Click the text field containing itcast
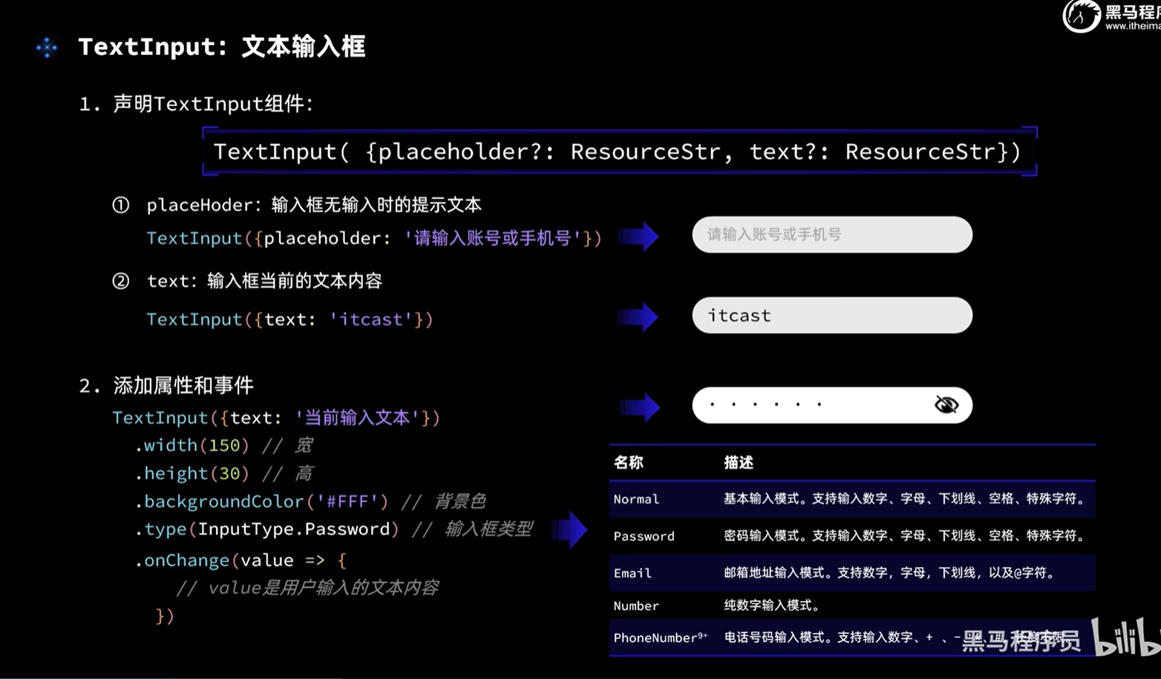Viewport: 1161px width, 679px height. (x=831, y=316)
